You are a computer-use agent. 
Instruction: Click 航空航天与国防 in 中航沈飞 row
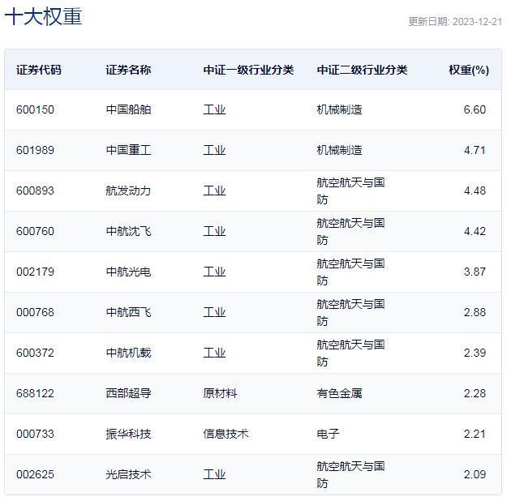pyautogui.click(x=350, y=231)
